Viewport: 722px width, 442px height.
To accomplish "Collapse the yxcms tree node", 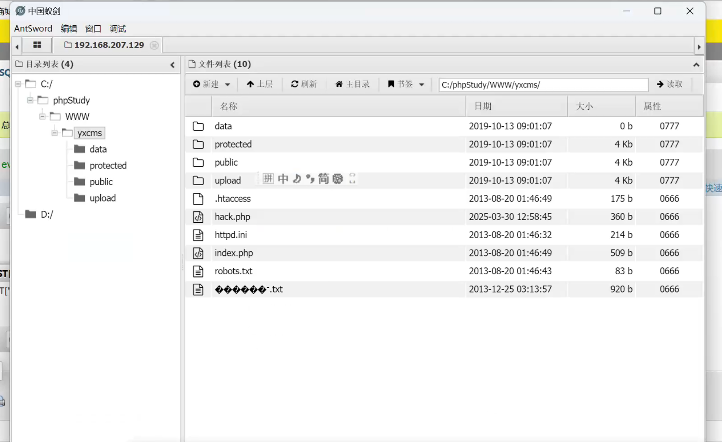I will (54, 133).
